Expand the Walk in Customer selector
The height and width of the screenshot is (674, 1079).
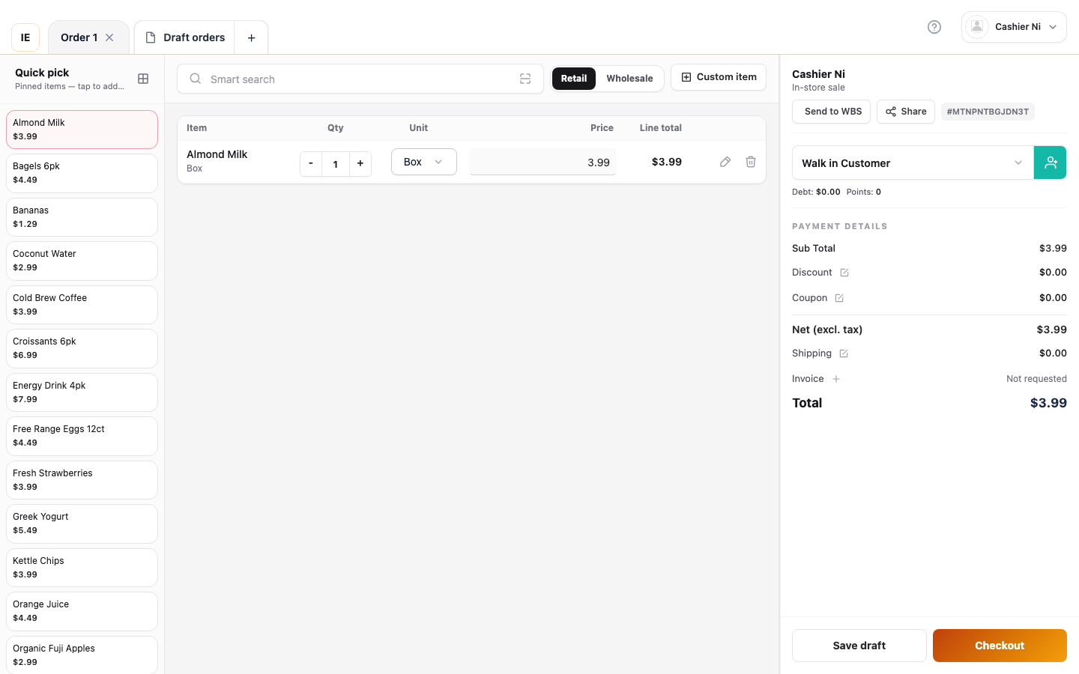(913, 163)
